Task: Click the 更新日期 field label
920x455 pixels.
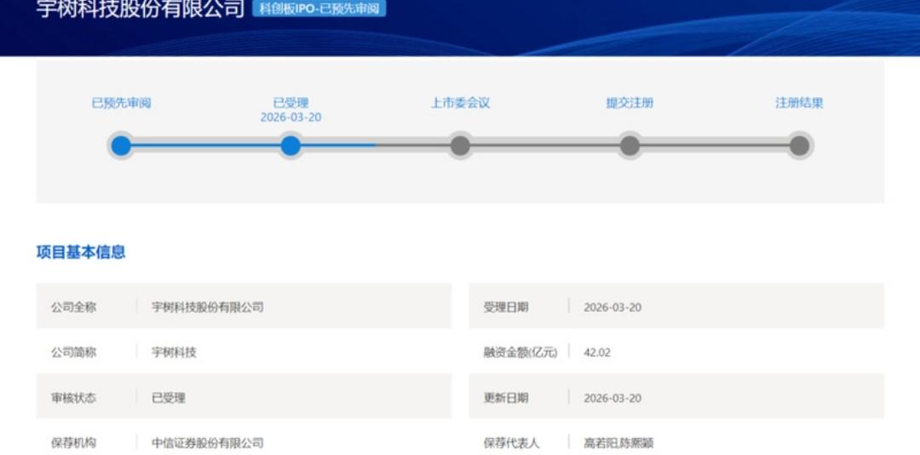Action: click(x=506, y=398)
